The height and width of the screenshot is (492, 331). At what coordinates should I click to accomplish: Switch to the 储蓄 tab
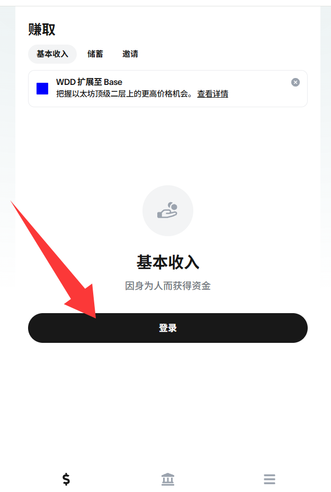[x=95, y=54]
